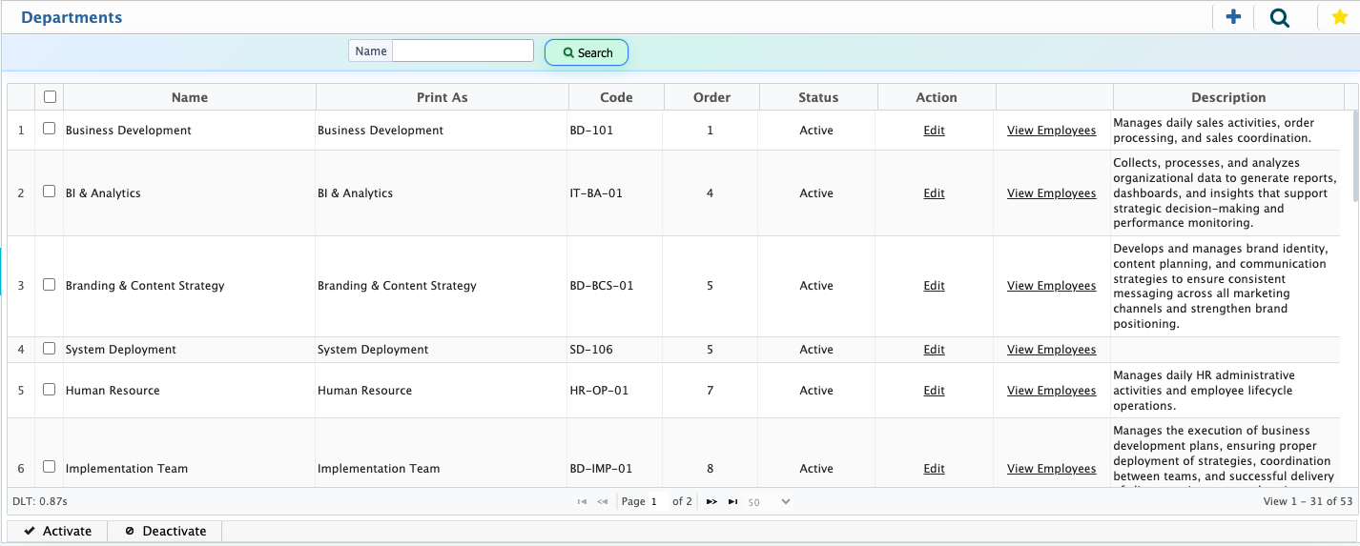The width and height of the screenshot is (1360, 546).
Task: Sort by the Status column header
Action: point(818,97)
